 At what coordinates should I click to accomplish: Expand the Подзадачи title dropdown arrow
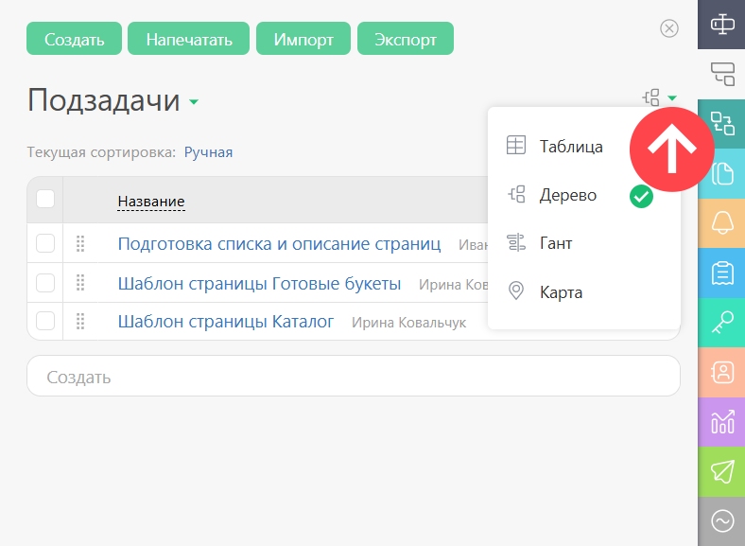pyautogui.click(x=194, y=101)
